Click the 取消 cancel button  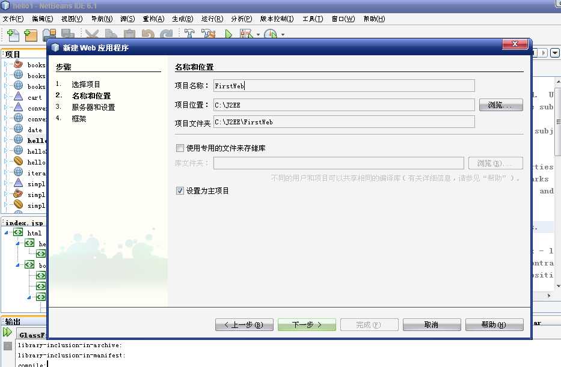[x=432, y=325]
